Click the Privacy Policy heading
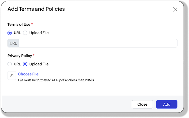This screenshot has width=189, height=118. tap(20, 56)
